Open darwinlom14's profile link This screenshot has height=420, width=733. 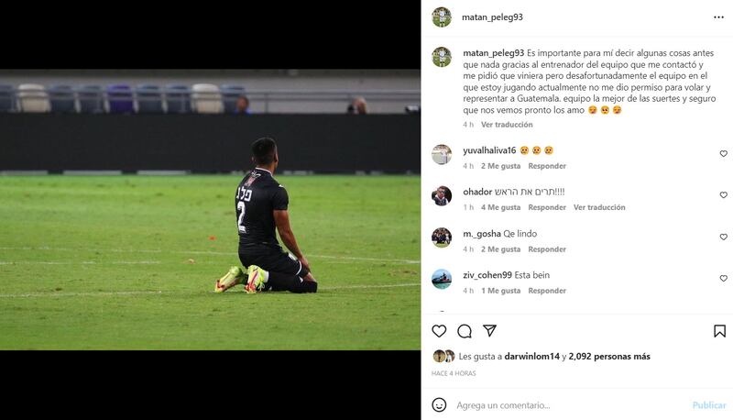coord(532,357)
